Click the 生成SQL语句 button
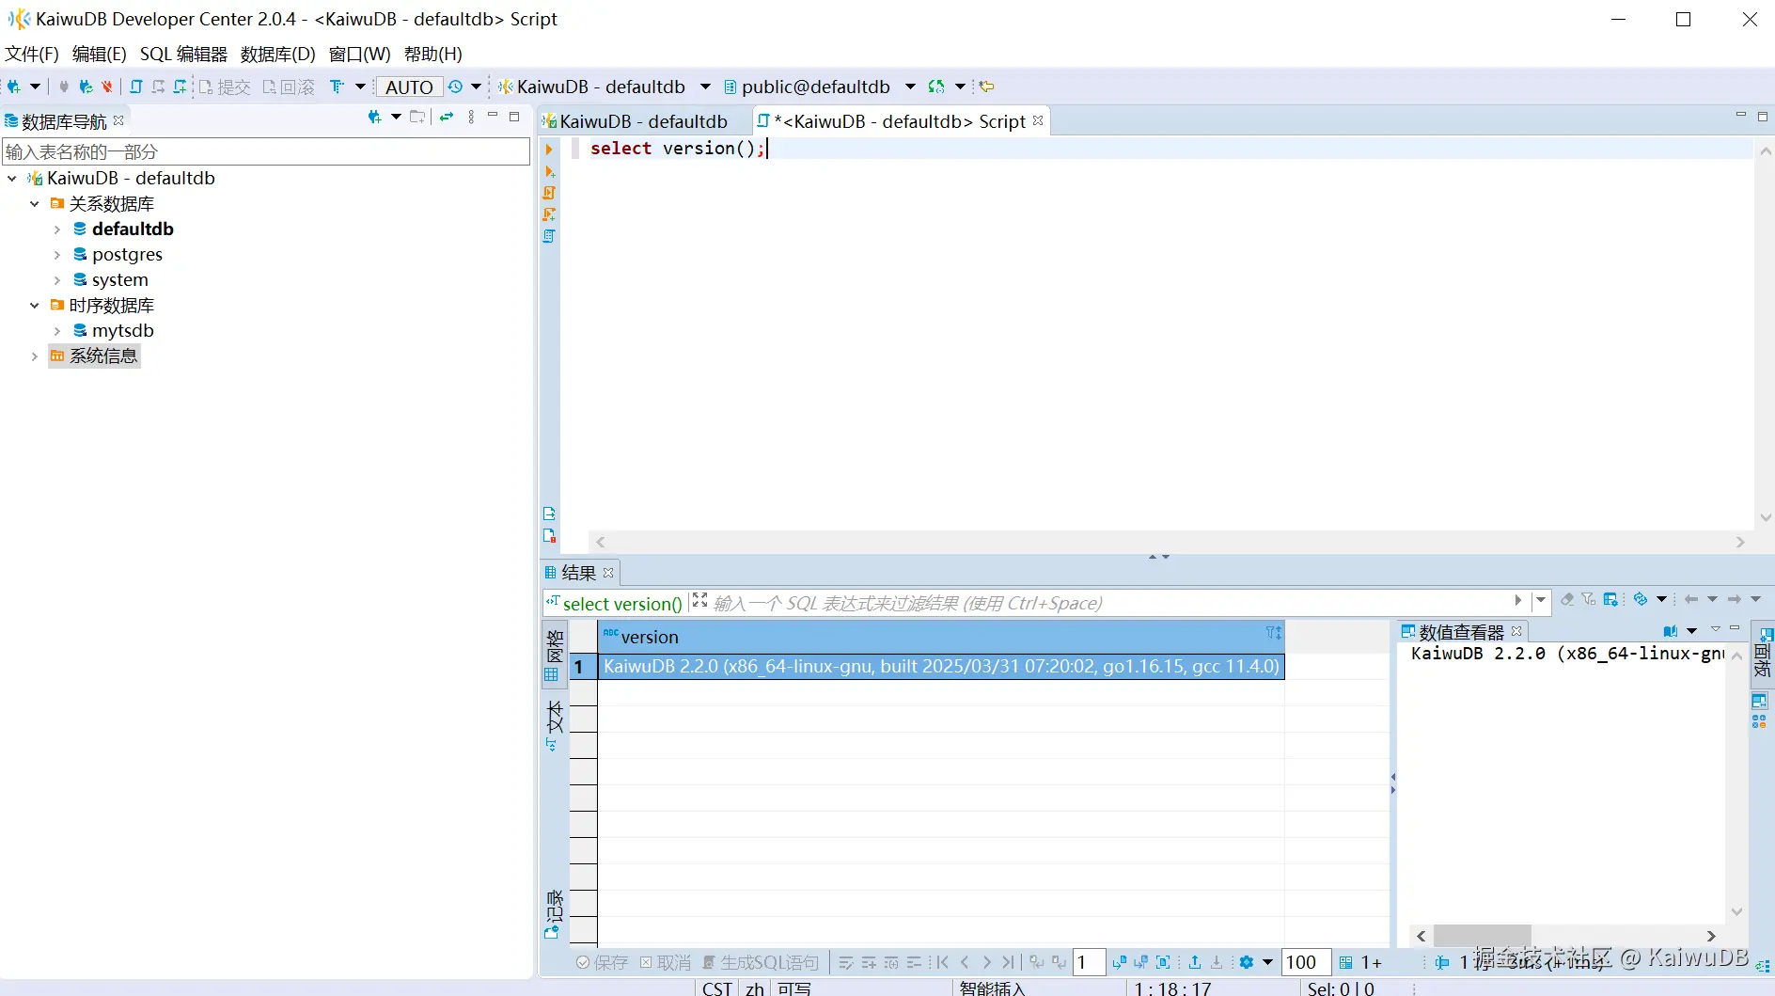This screenshot has height=996, width=1775. point(762,962)
